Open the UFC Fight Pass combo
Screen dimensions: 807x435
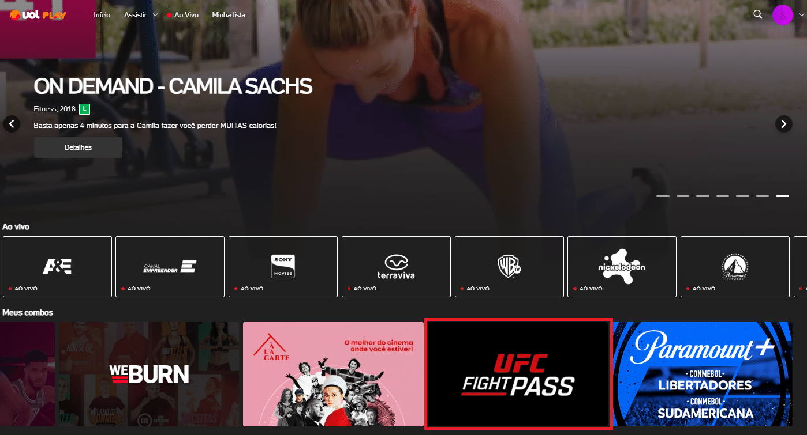point(518,373)
